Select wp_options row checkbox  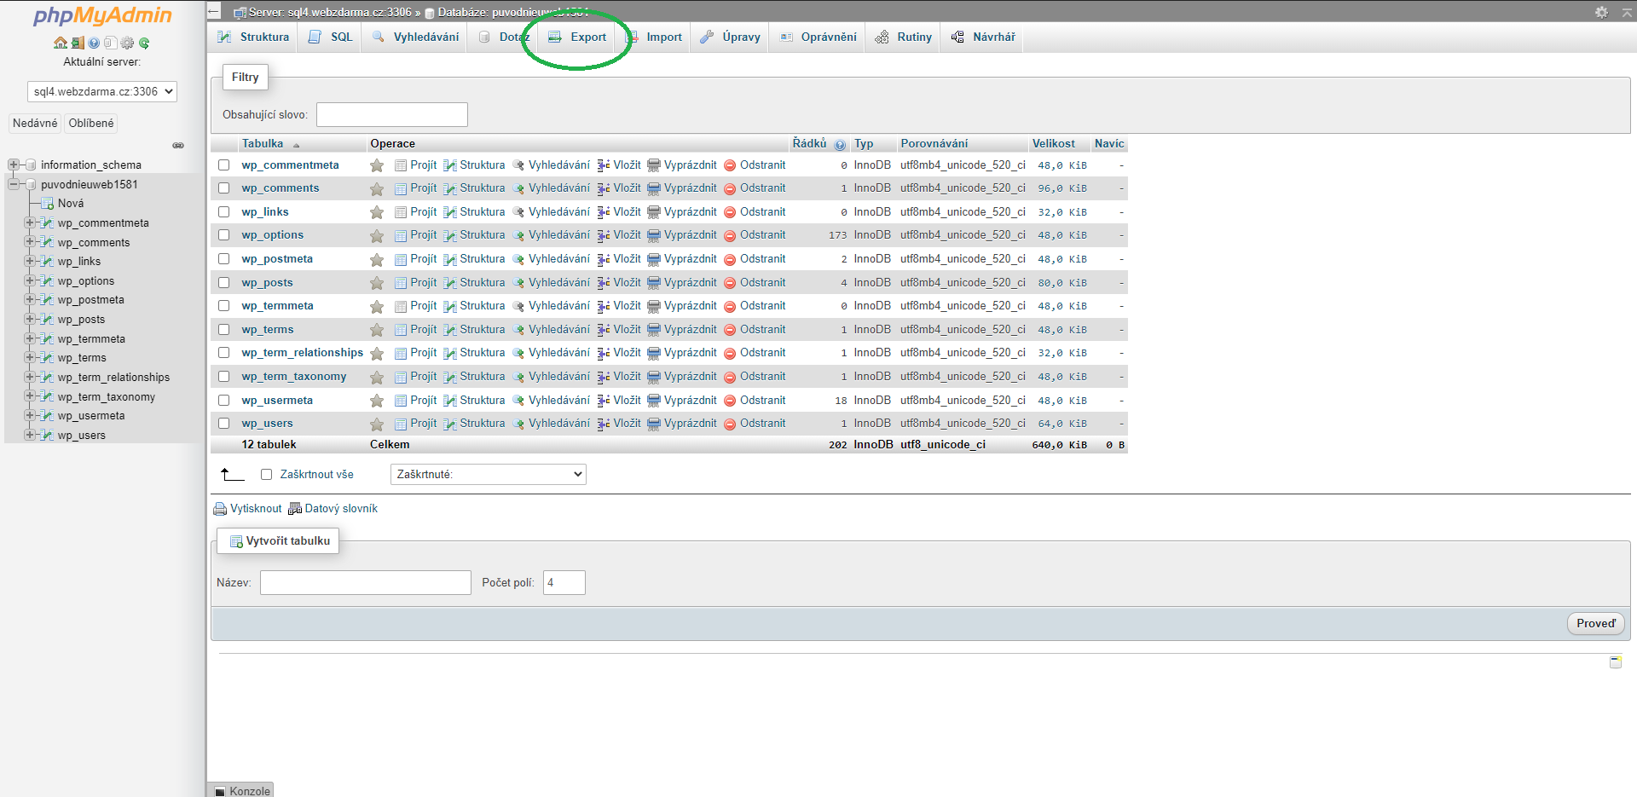224,235
